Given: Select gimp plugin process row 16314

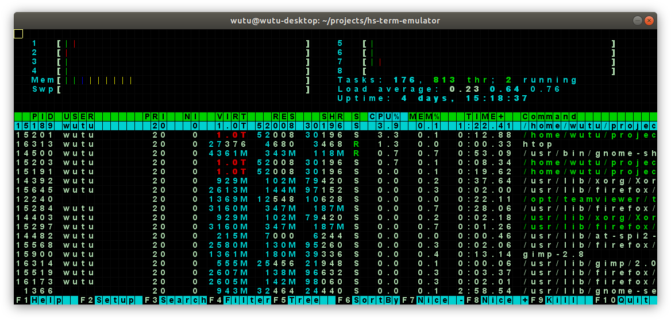Looking at the screenshot, I should [x=336, y=263].
